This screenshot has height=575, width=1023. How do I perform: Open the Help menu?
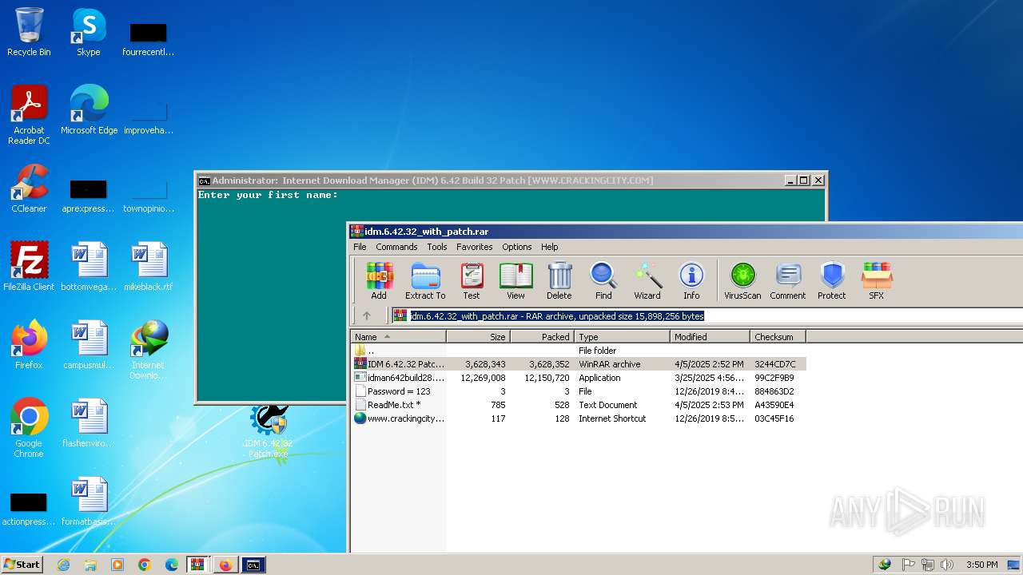pyautogui.click(x=550, y=247)
